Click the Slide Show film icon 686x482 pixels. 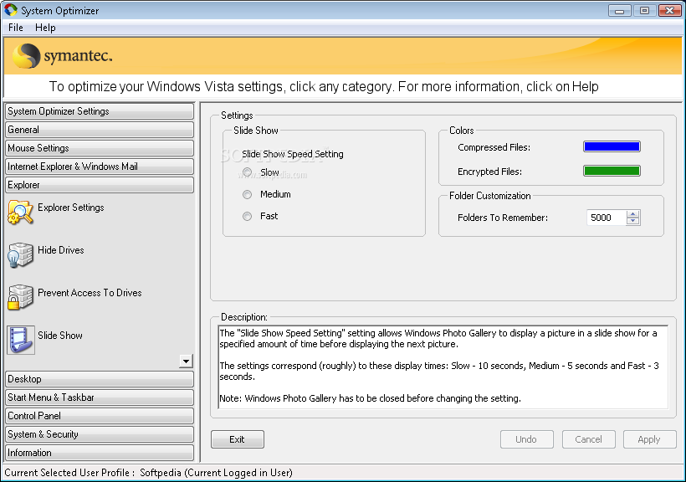click(21, 340)
